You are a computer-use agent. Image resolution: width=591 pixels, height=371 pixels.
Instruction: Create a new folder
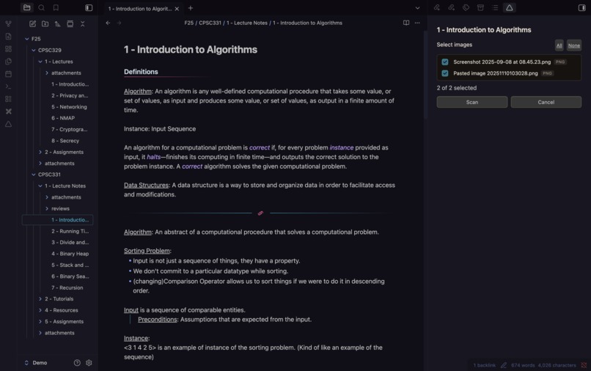point(45,23)
